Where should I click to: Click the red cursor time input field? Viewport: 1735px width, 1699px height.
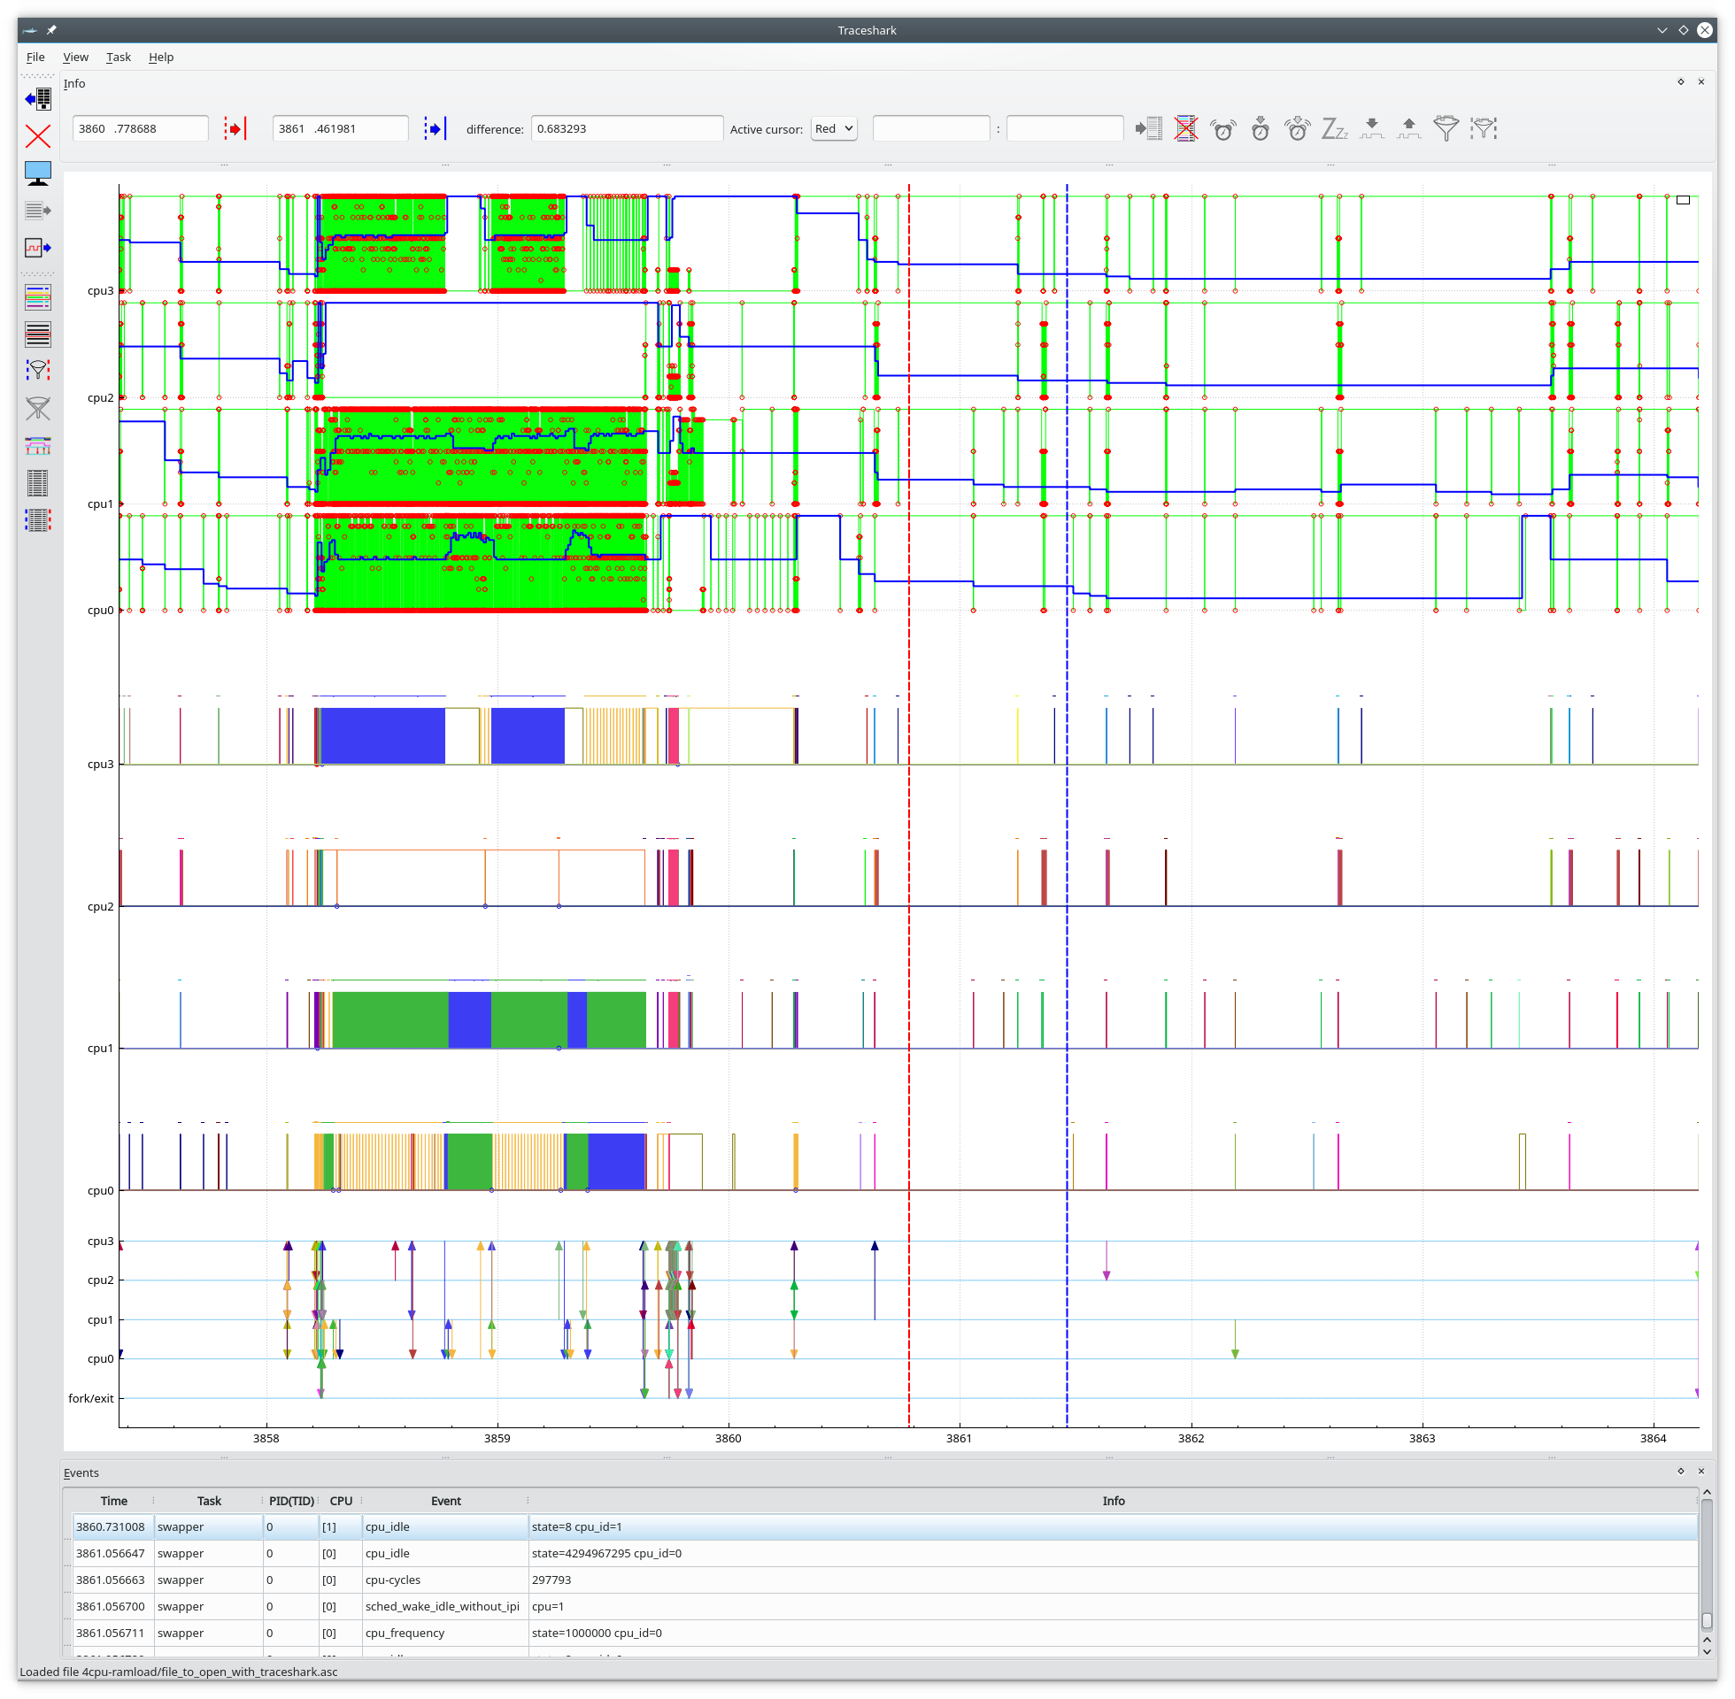tap(140, 128)
